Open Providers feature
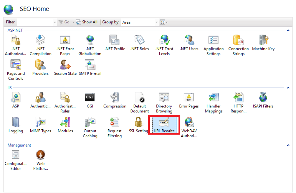296x193 pixels. (x=40, y=68)
